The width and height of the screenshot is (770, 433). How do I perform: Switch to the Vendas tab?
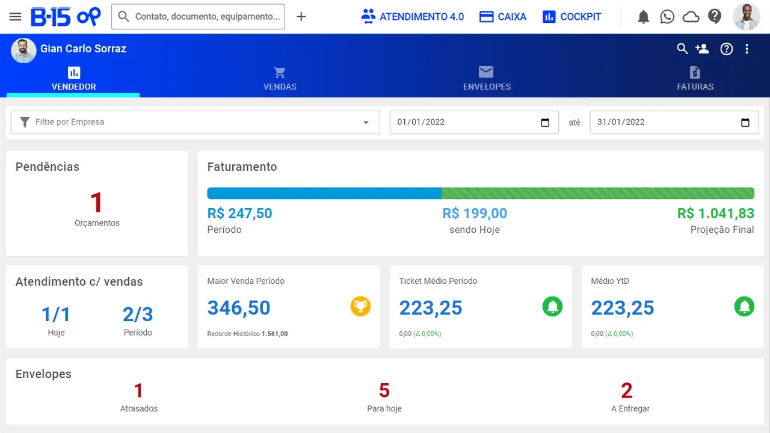click(280, 79)
